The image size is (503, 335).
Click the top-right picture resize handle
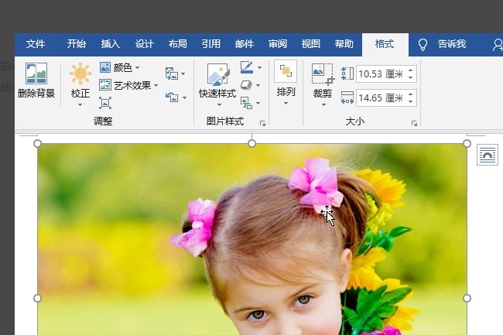click(467, 144)
